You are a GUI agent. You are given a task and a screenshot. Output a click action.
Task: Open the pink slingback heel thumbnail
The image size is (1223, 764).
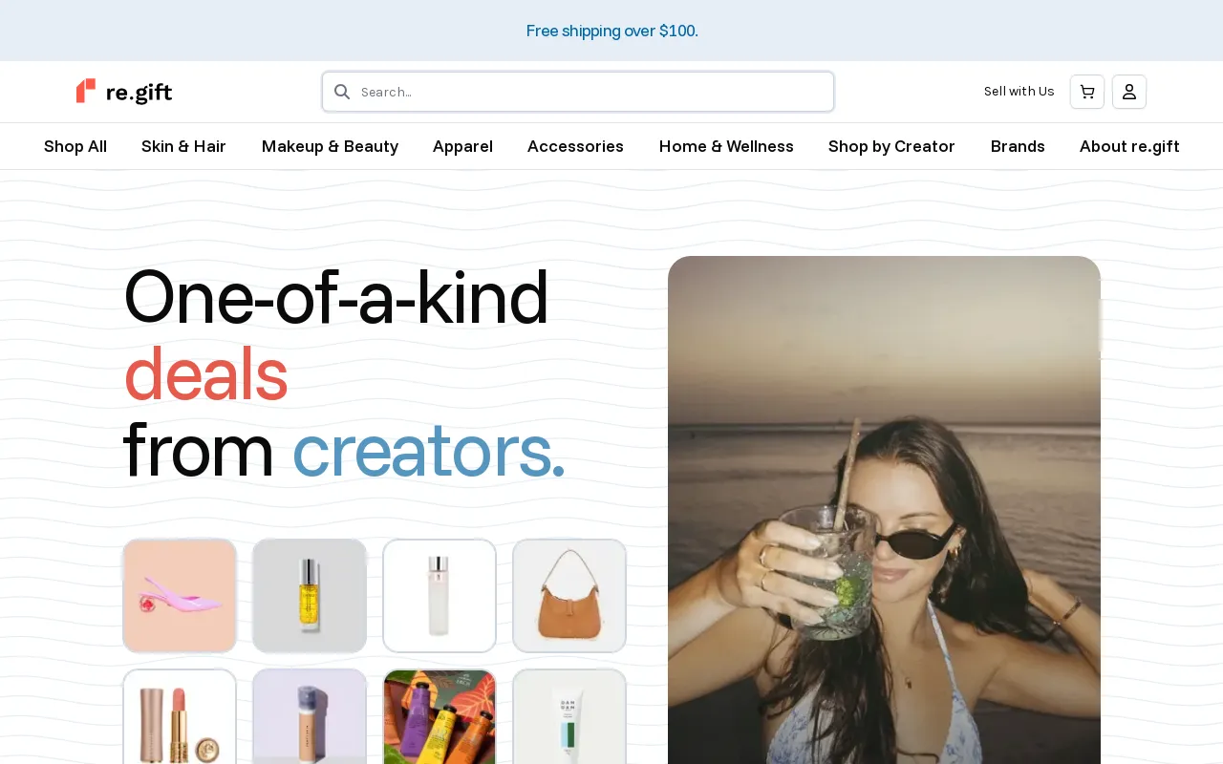tap(180, 596)
